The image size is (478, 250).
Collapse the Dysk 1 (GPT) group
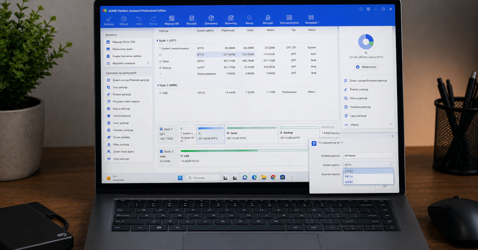click(157, 41)
